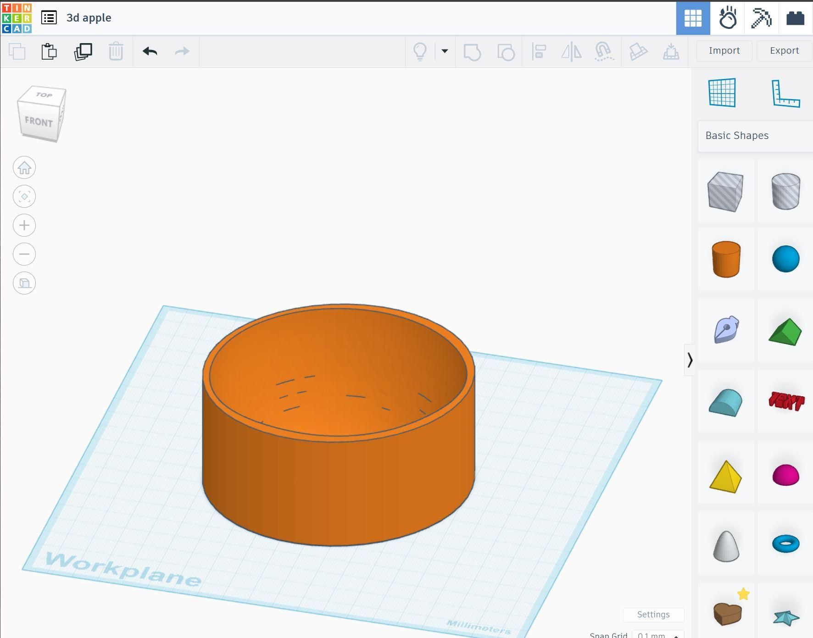The height and width of the screenshot is (638, 813).
Task: Select the Ruler tool
Action: [x=785, y=93]
